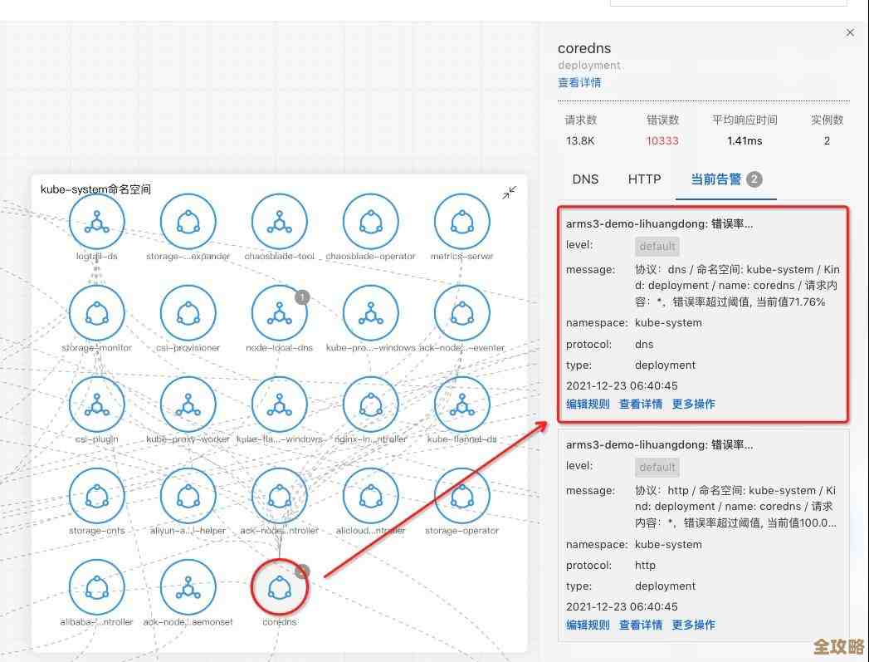Select the node-local-dns icon

click(x=279, y=311)
